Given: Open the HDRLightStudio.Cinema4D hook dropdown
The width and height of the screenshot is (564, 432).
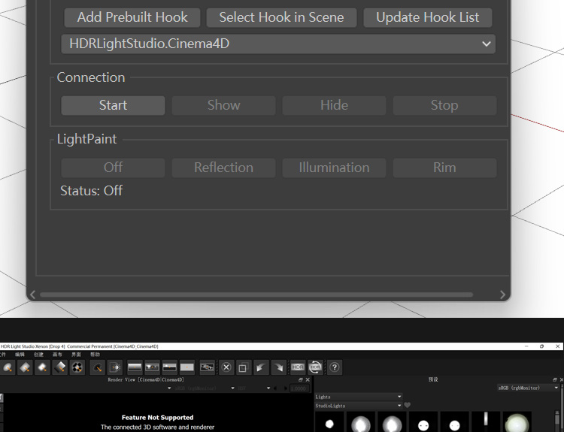Looking at the screenshot, I should [278, 44].
